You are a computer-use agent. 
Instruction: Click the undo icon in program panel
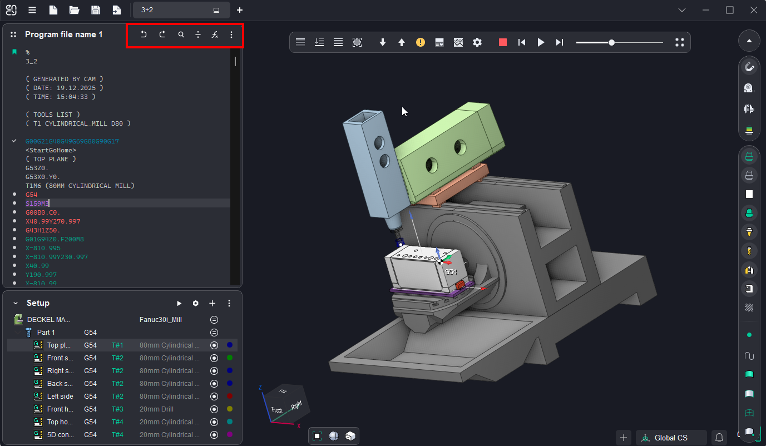pos(144,34)
